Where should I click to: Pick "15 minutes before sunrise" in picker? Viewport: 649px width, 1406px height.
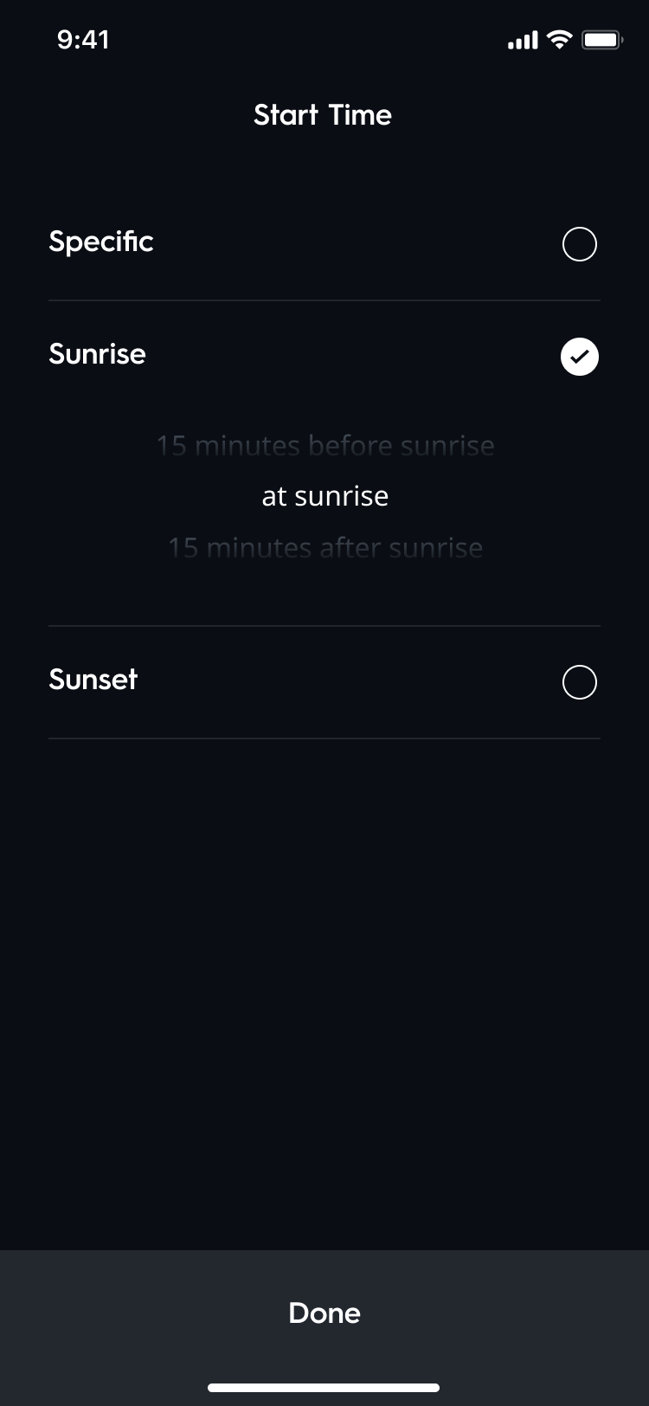[324, 446]
